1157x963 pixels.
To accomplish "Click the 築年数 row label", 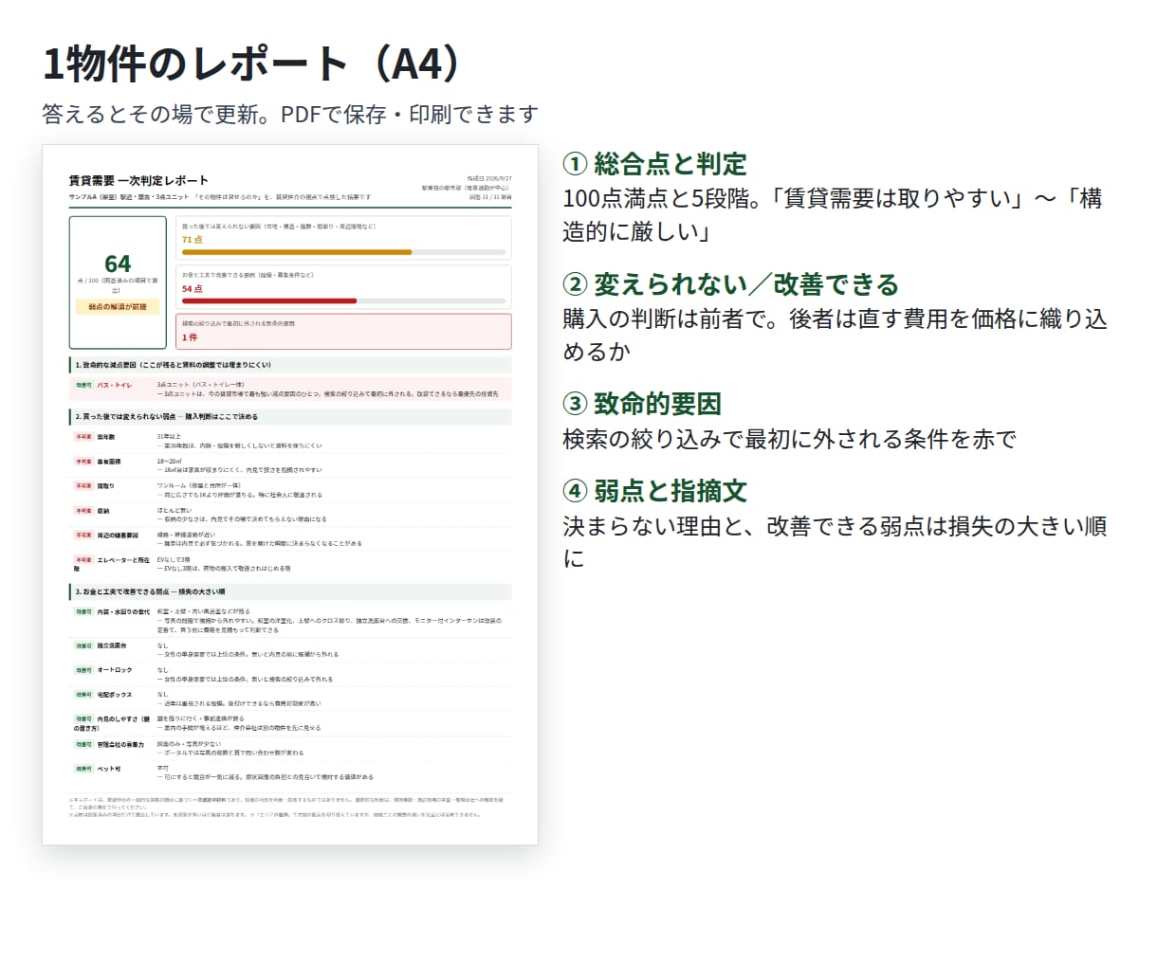I will pos(106,437).
